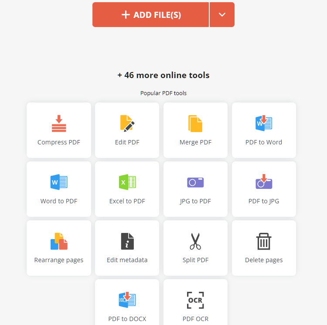327x325 pixels.
Task: Expand the Add Files dropdown arrow
Action: [x=222, y=14]
